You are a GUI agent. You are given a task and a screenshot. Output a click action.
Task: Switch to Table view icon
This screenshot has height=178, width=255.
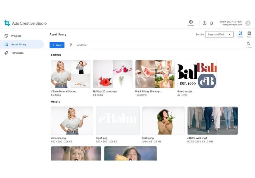(x=249, y=33)
